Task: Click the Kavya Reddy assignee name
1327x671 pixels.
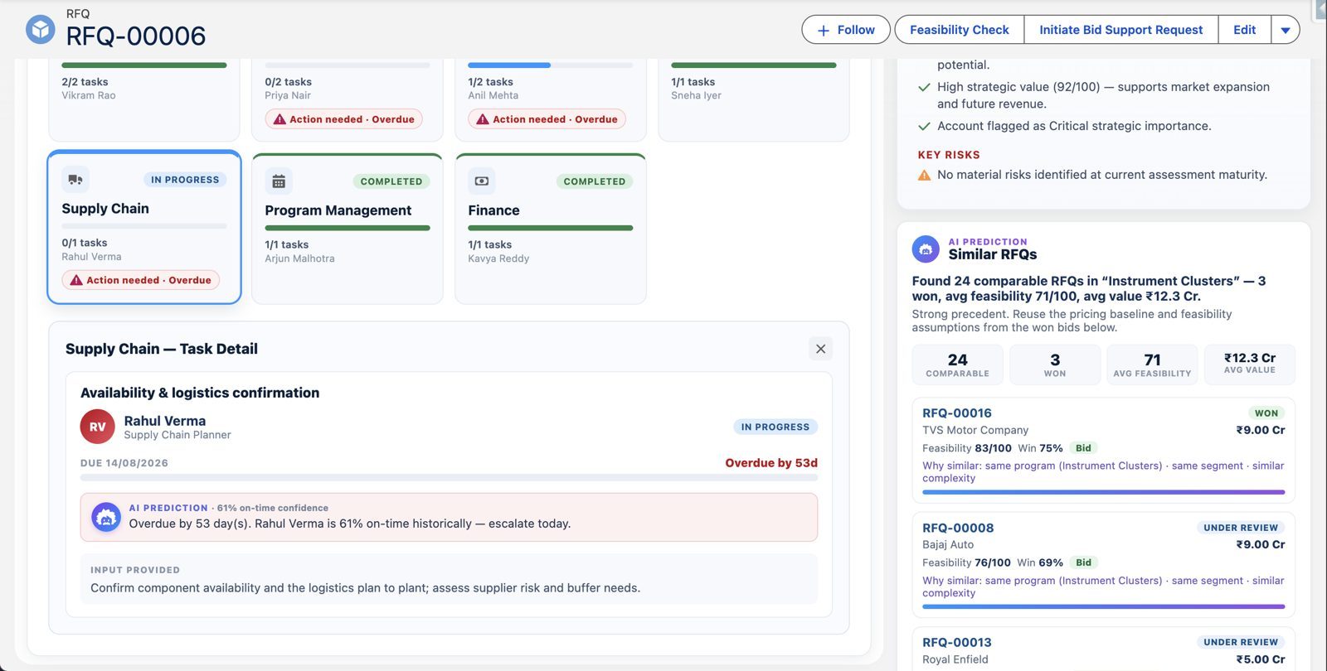Action: coord(498,258)
